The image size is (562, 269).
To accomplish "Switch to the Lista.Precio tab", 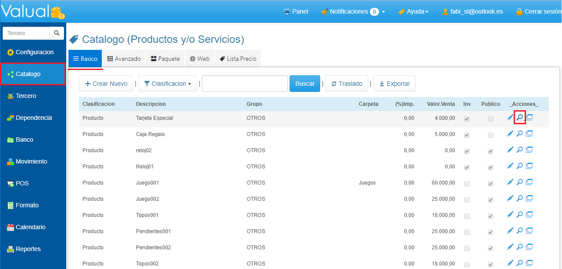I will point(238,59).
